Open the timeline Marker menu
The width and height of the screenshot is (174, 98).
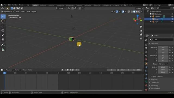point(30,70)
